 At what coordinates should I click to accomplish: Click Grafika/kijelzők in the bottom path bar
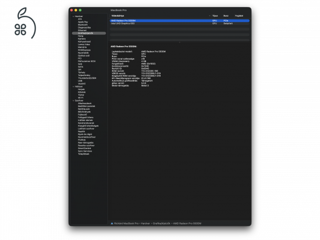pyautogui.click(x=161, y=223)
